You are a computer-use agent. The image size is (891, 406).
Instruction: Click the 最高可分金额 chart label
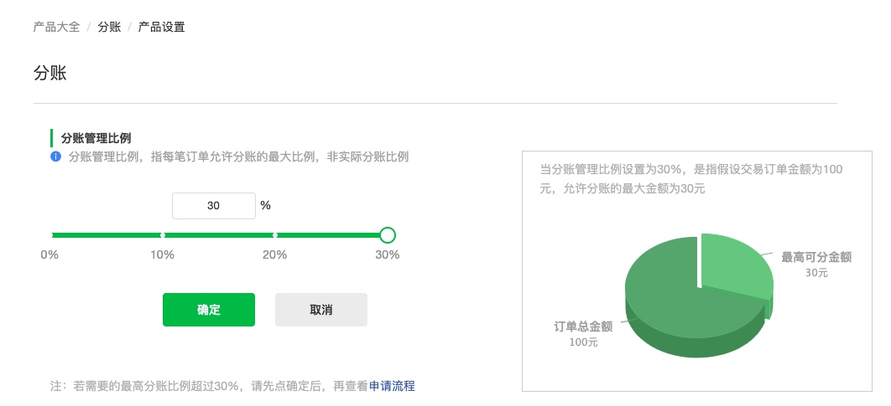(816, 258)
